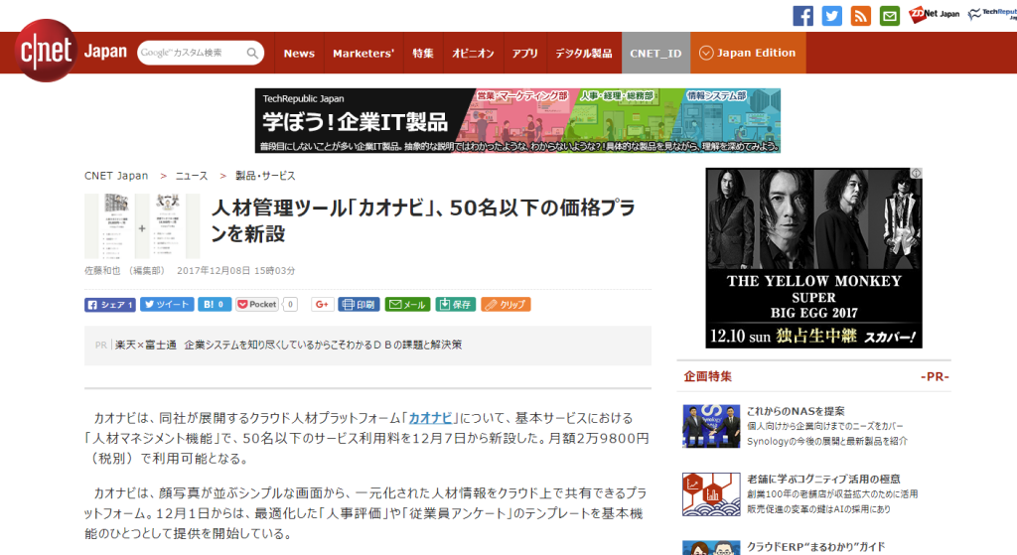Click the search magnifier icon
1017x555 pixels.
click(252, 54)
